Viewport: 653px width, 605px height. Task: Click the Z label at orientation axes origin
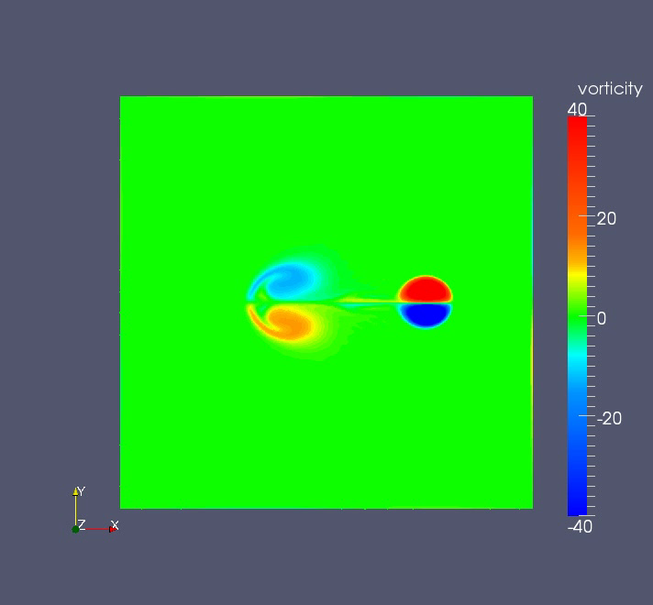(x=82, y=524)
